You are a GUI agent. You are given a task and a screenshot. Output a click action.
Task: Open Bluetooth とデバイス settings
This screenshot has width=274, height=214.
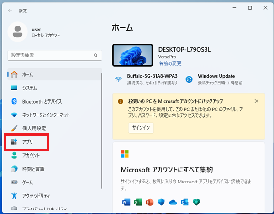(55, 101)
